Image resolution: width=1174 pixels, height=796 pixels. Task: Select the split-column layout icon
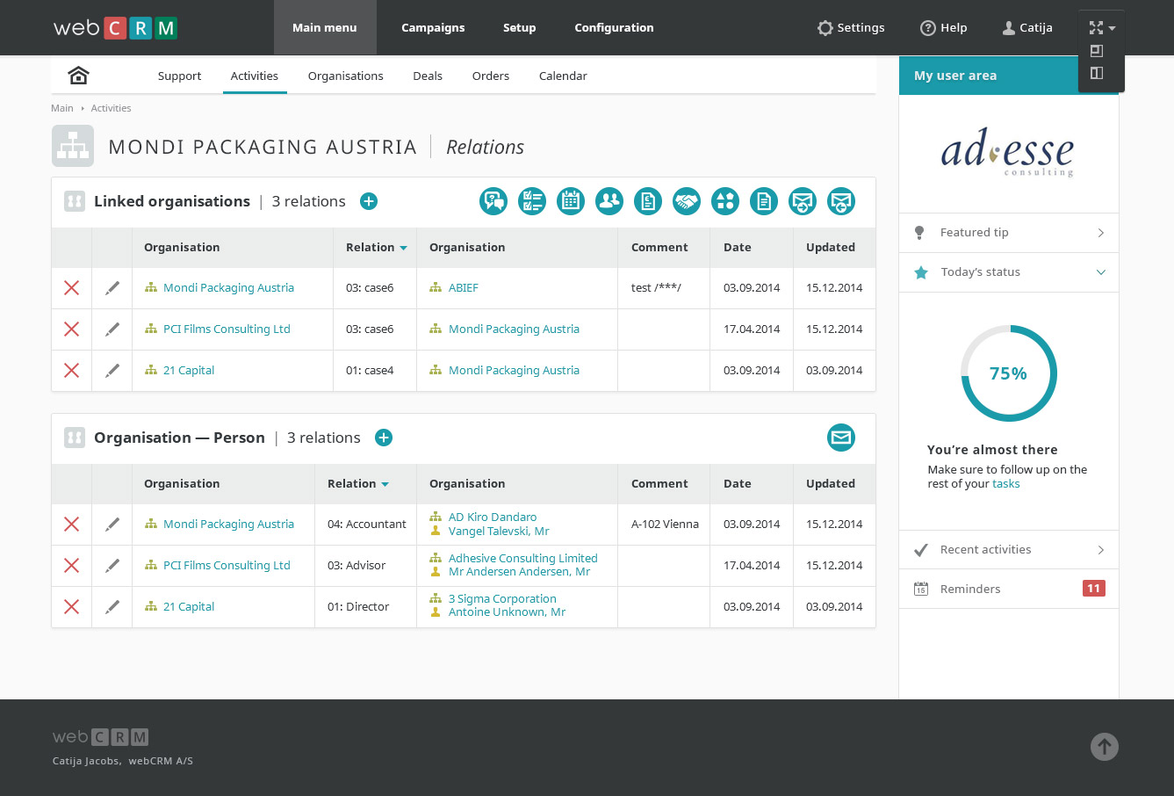click(1096, 73)
